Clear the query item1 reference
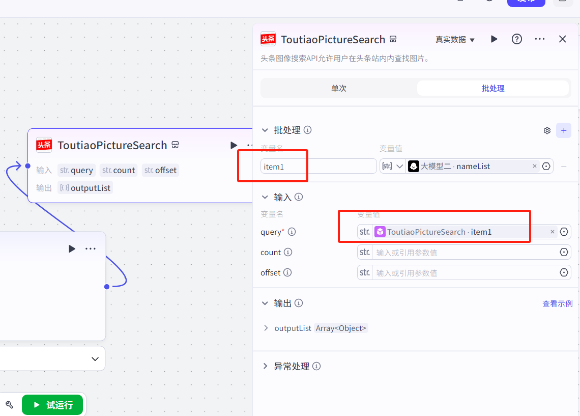580x416 pixels. coord(552,232)
